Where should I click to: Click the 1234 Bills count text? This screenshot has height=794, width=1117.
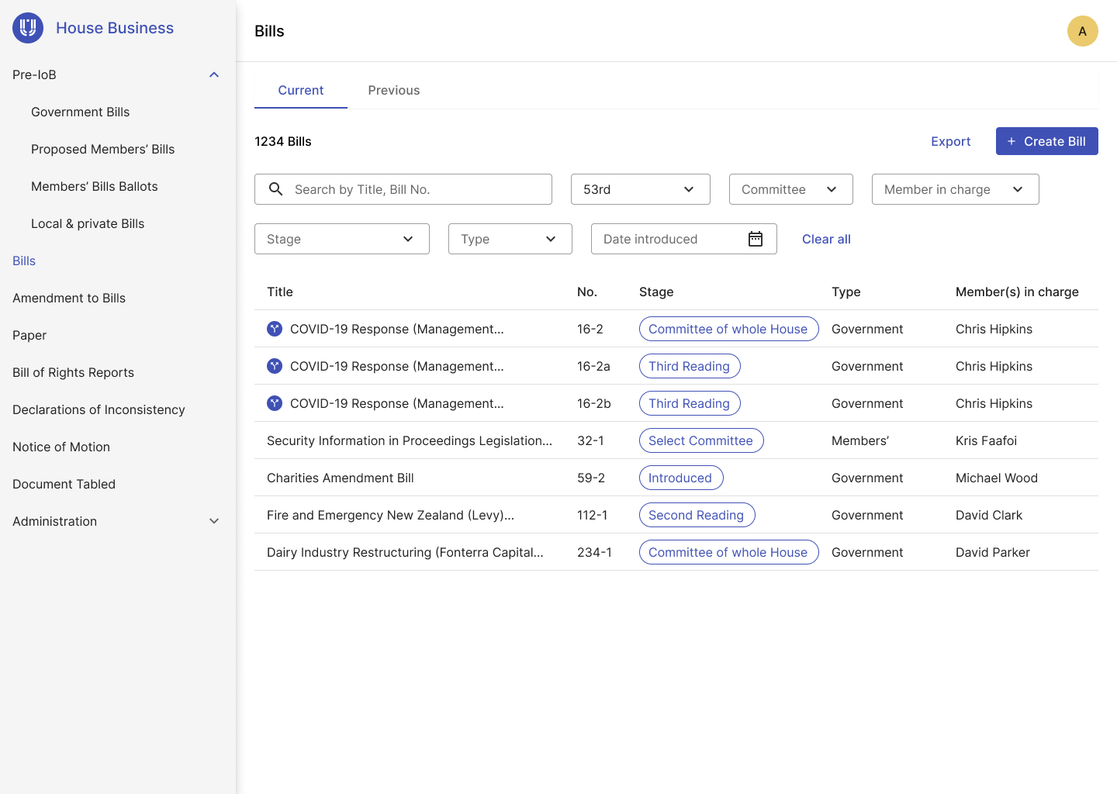coord(283,141)
